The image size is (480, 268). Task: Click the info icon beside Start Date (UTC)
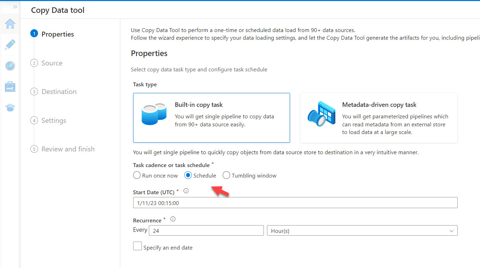coord(186,191)
